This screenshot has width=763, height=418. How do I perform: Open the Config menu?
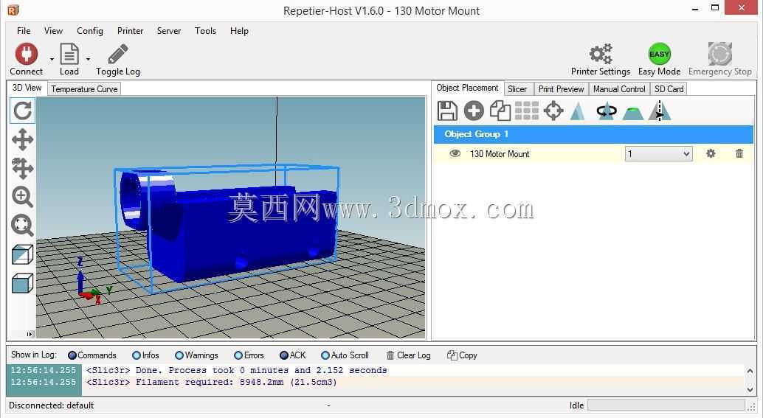click(x=90, y=31)
